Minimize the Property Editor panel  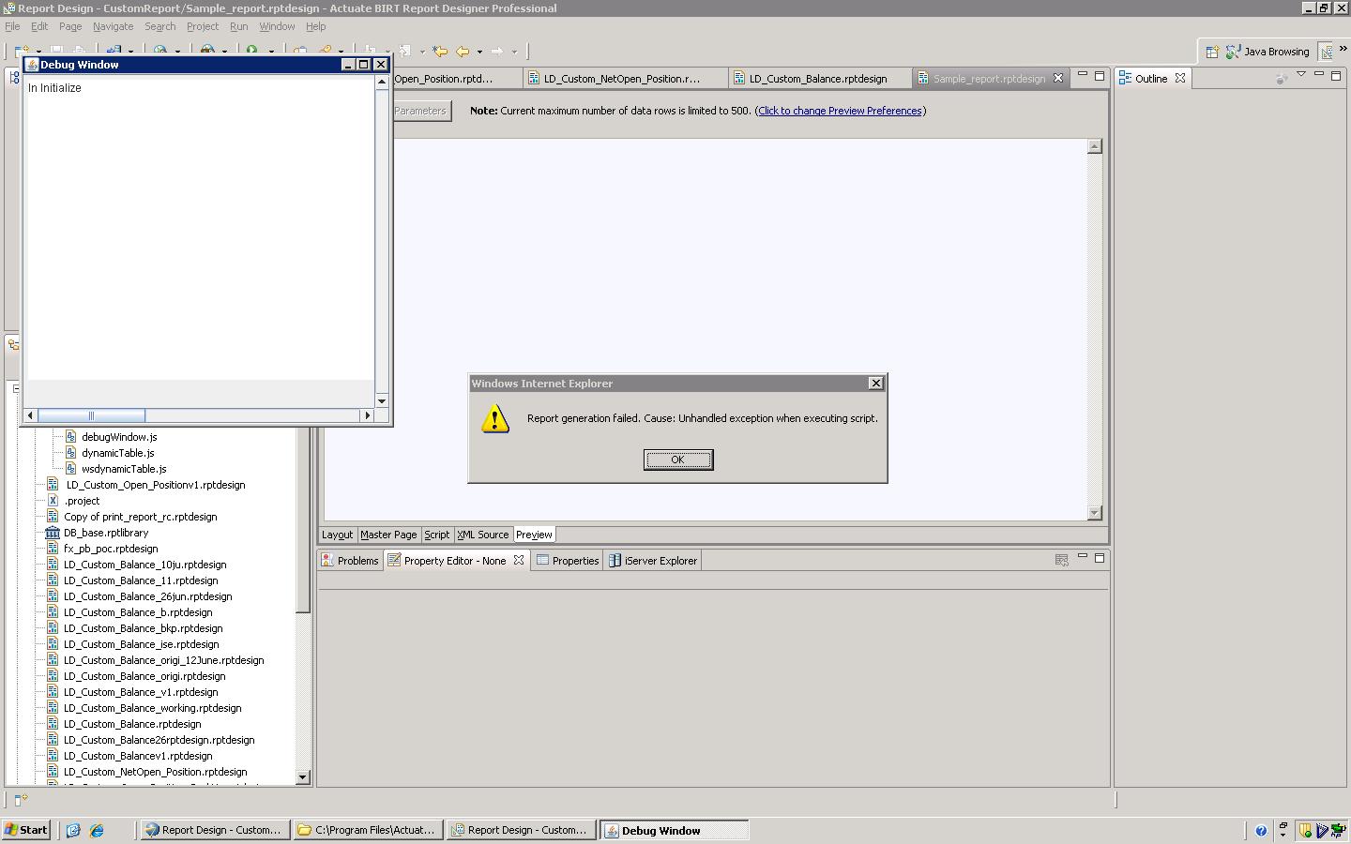(x=1082, y=556)
